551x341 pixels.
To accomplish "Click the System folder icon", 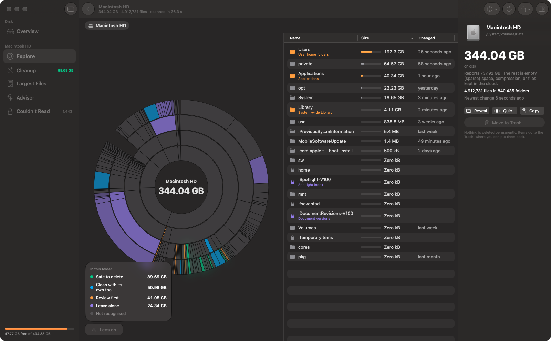I will coord(292,97).
